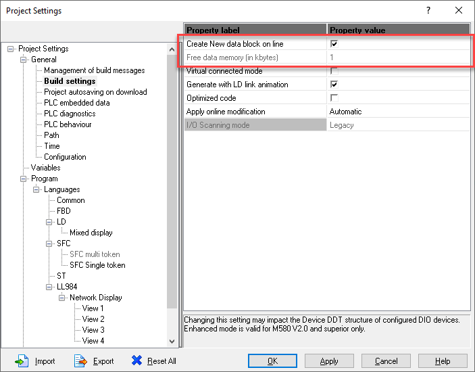The image size is (475, 372).
Task: Click the Export button label
Action: [103, 361]
